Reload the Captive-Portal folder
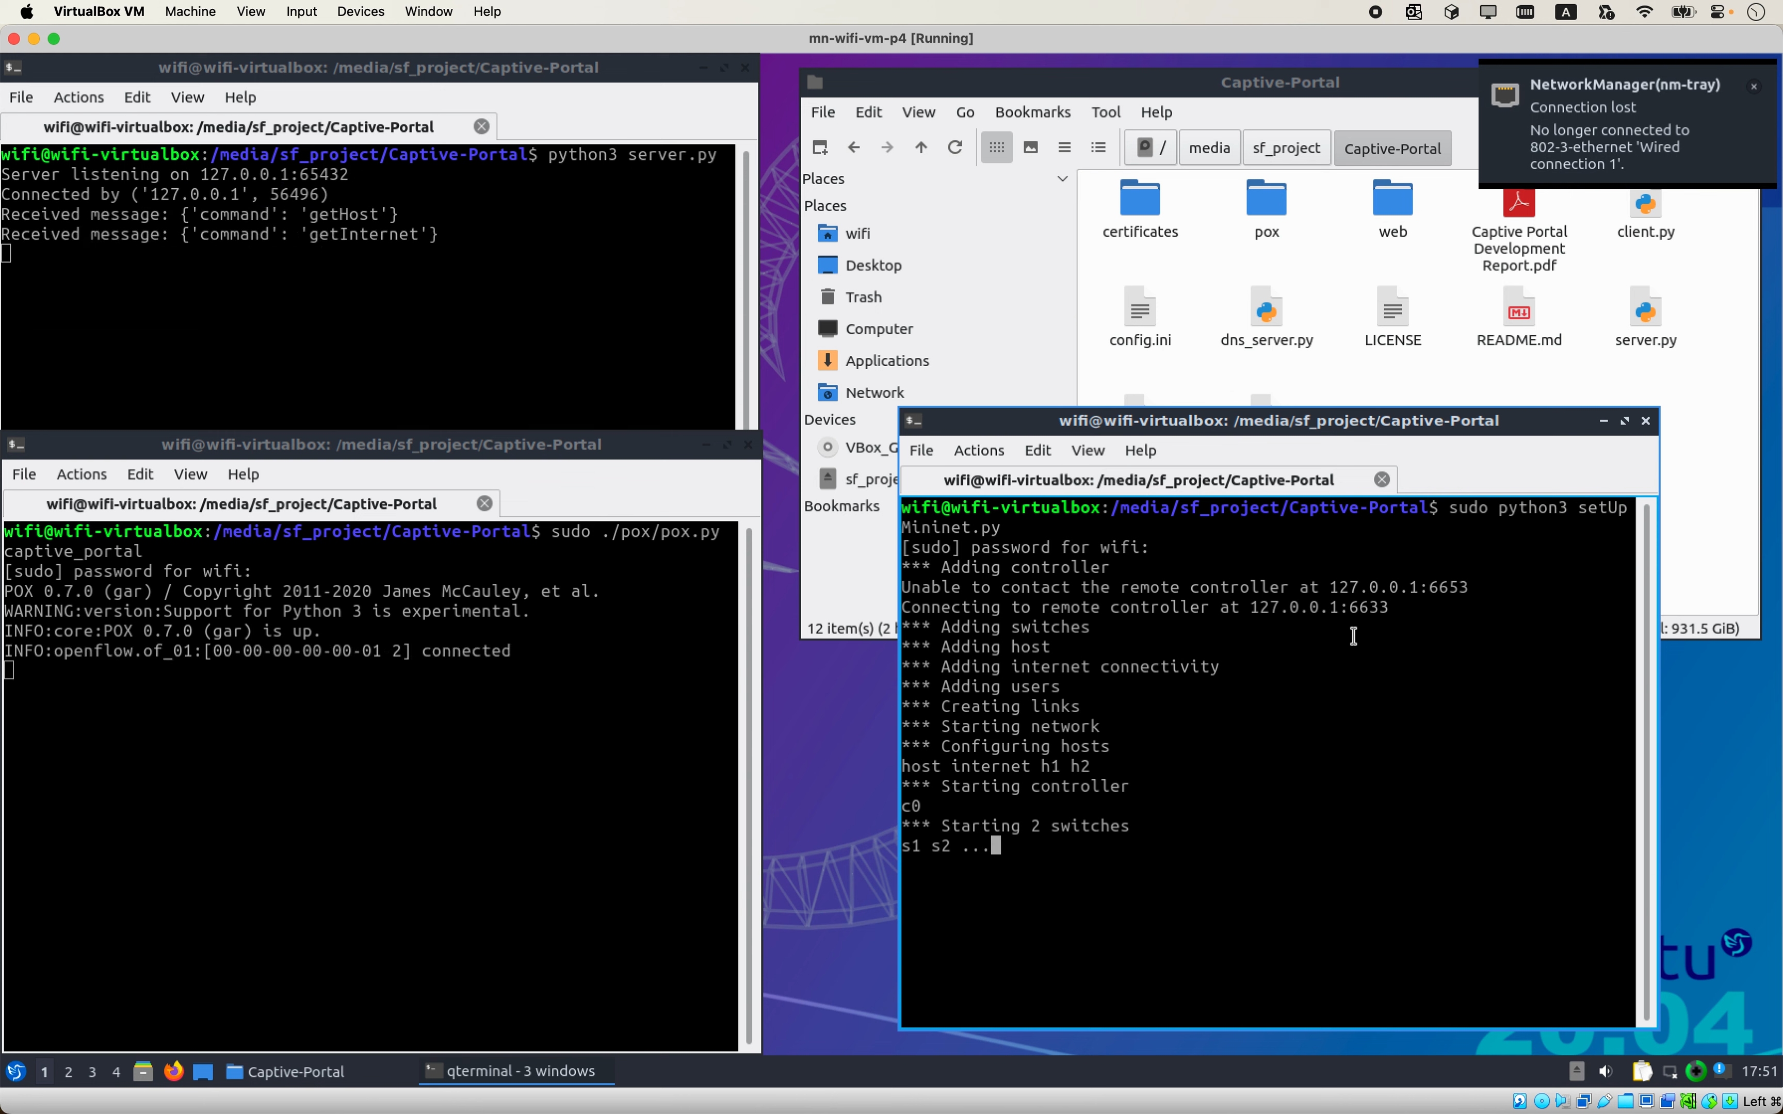1783x1114 pixels. [x=955, y=148]
